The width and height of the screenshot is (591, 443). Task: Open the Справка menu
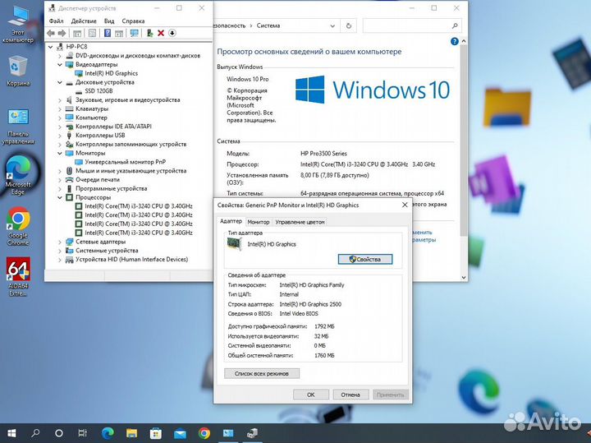coord(133,21)
